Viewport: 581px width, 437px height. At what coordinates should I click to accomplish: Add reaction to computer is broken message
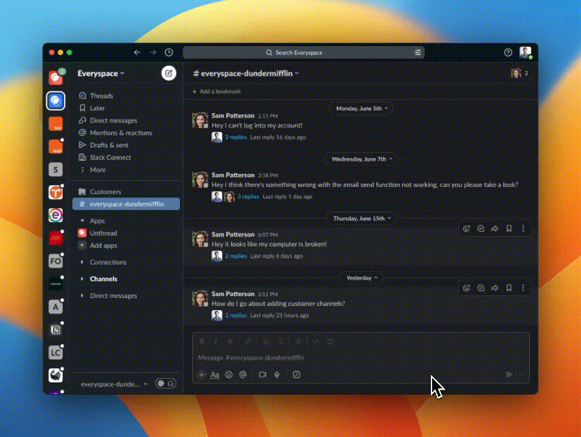pyautogui.click(x=467, y=229)
